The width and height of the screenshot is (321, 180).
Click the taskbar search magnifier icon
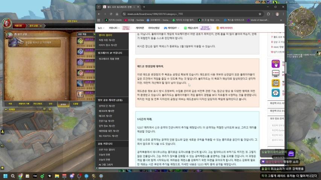(13, 176)
